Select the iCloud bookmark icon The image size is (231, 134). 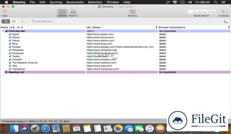point(10,37)
